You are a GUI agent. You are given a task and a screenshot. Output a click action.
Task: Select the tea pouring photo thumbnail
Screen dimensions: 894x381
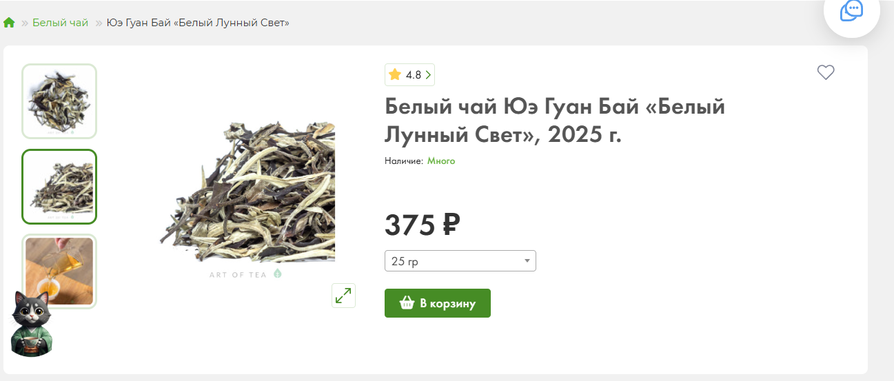(x=59, y=271)
